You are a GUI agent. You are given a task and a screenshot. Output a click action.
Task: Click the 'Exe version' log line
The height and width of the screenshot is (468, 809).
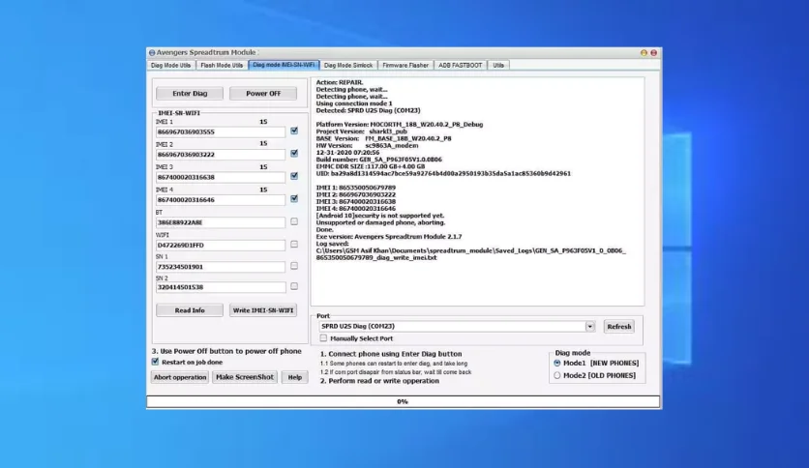(388, 237)
